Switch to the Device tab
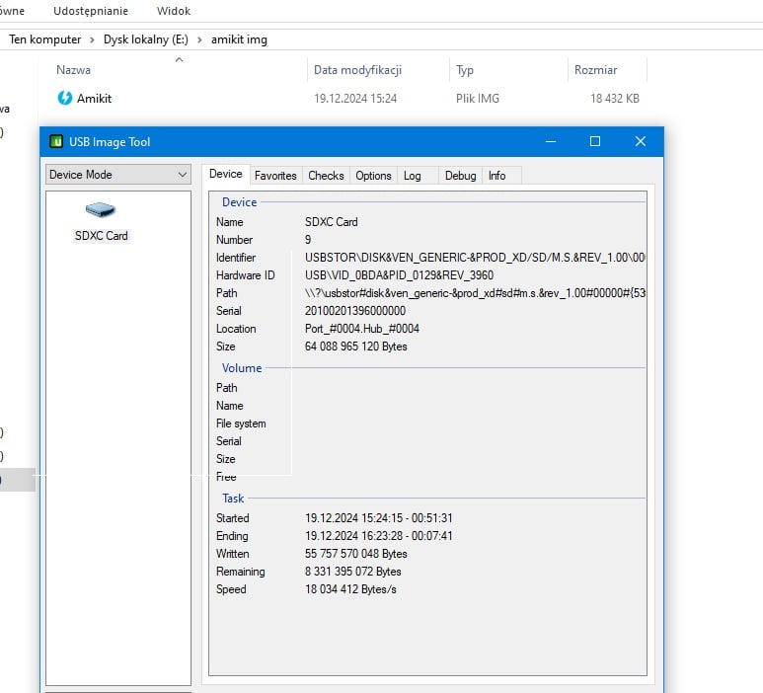The image size is (763, 693). click(x=225, y=174)
